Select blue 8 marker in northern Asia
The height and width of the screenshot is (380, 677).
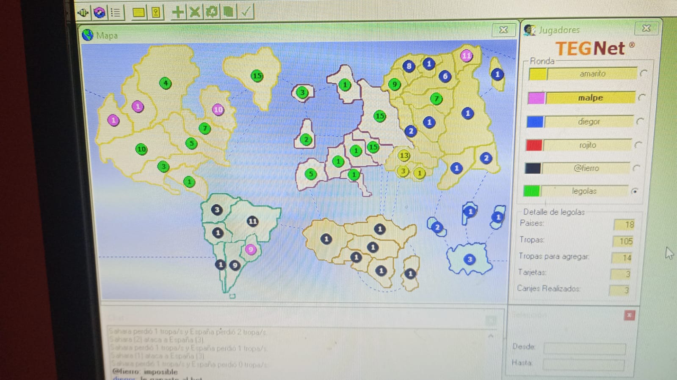[x=409, y=66]
